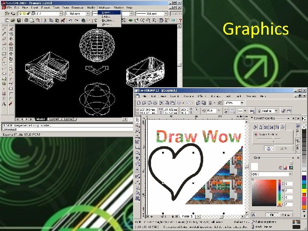
Task: Open the AutoCAD ByLayer lineweight dropdown
Action: coord(166,14)
